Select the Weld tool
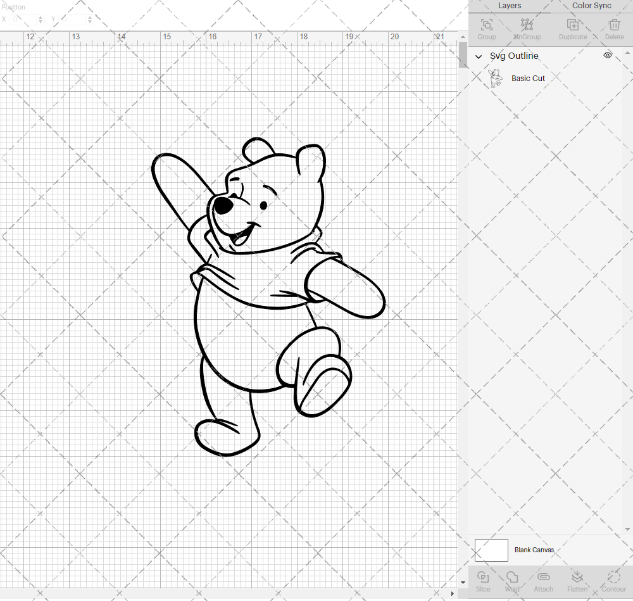 click(512, 579)
